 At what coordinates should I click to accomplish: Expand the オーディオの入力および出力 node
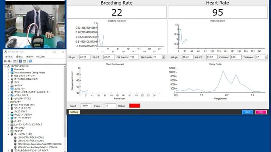8,79
